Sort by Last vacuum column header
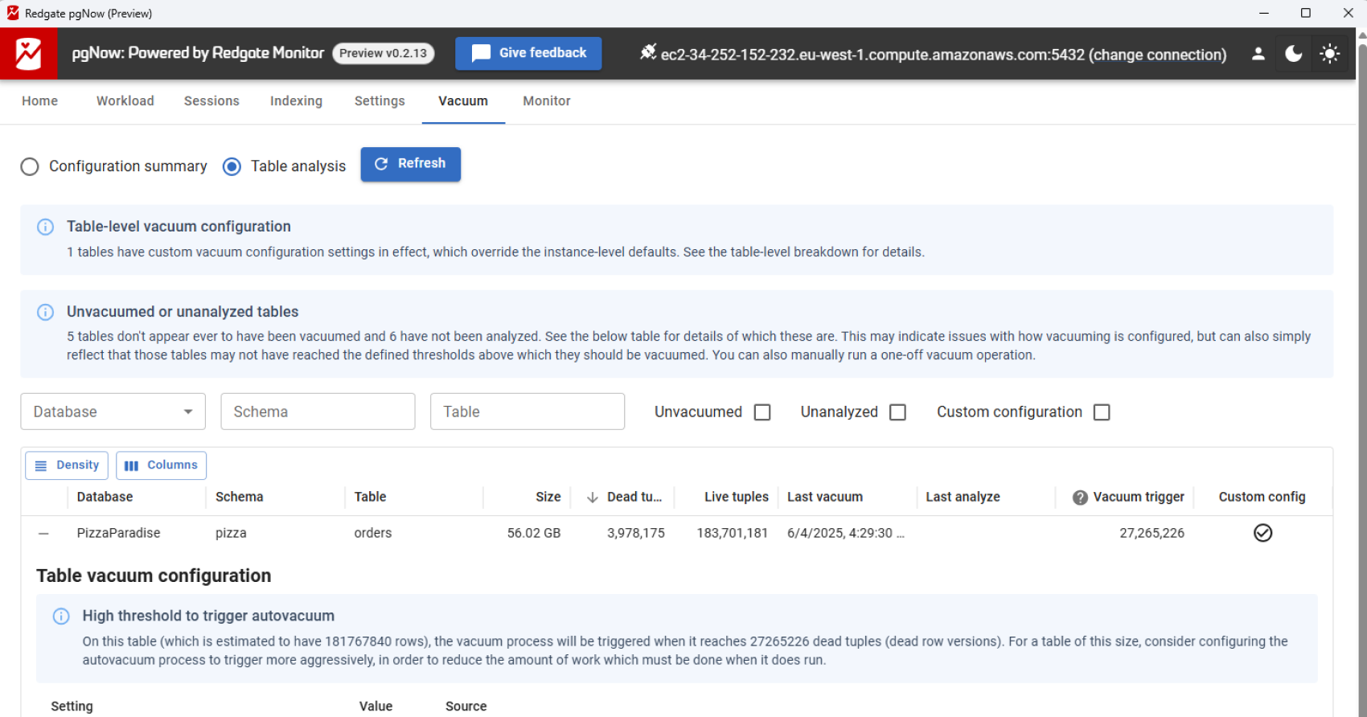 coord(825,498)
